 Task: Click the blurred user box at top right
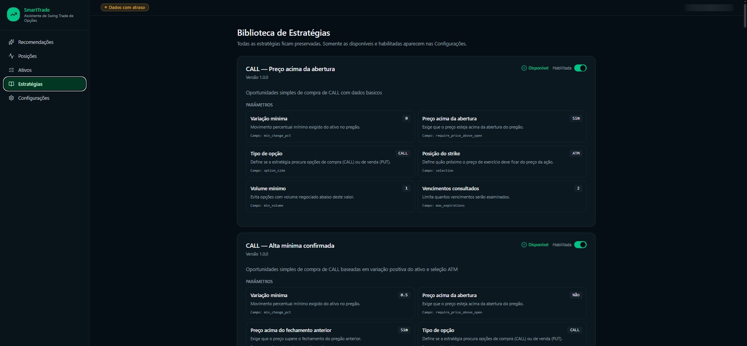[709, 8]
